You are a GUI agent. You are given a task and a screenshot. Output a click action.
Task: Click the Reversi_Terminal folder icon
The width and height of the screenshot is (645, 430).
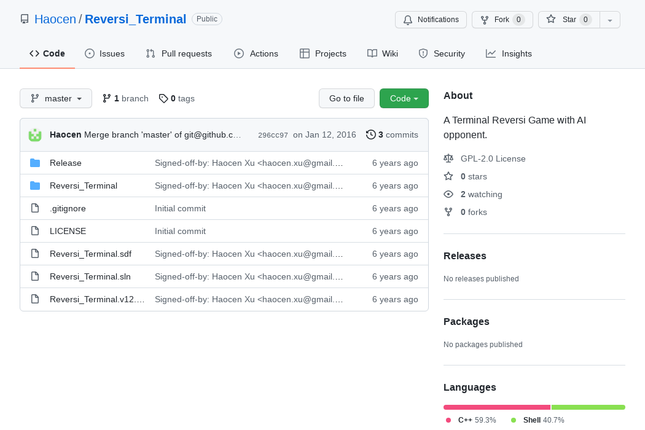click(x=35, y=186)
